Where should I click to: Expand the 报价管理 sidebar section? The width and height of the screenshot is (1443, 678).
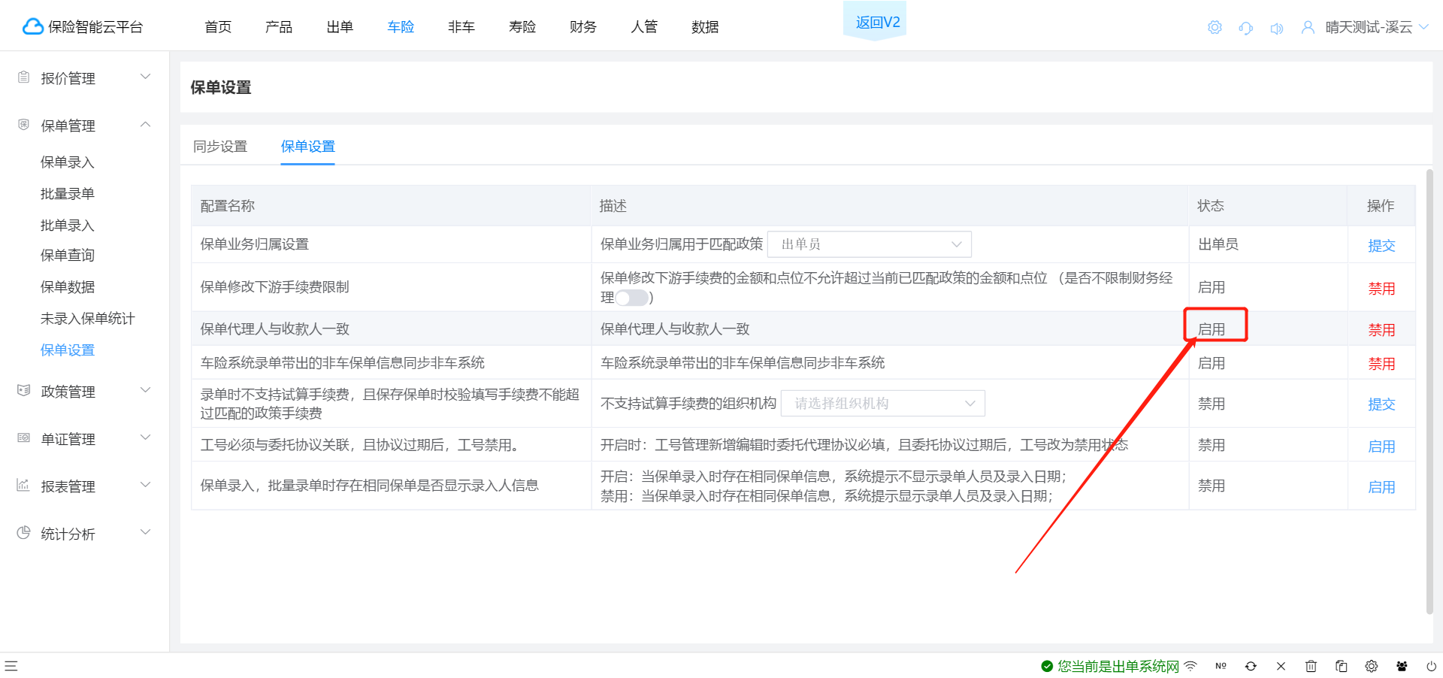146,77
